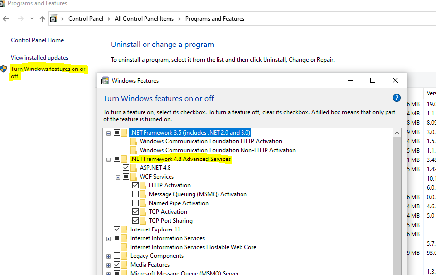Viewport: 436px width, 275px height.
Task: Click the folder icon next to Internet Explorer 11
Action: click(124, 229)
